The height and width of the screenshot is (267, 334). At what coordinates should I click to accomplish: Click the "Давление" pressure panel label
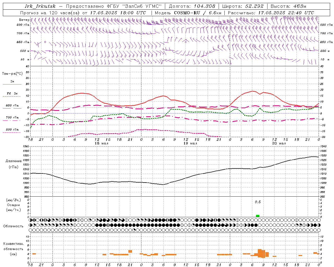[14, 161]
